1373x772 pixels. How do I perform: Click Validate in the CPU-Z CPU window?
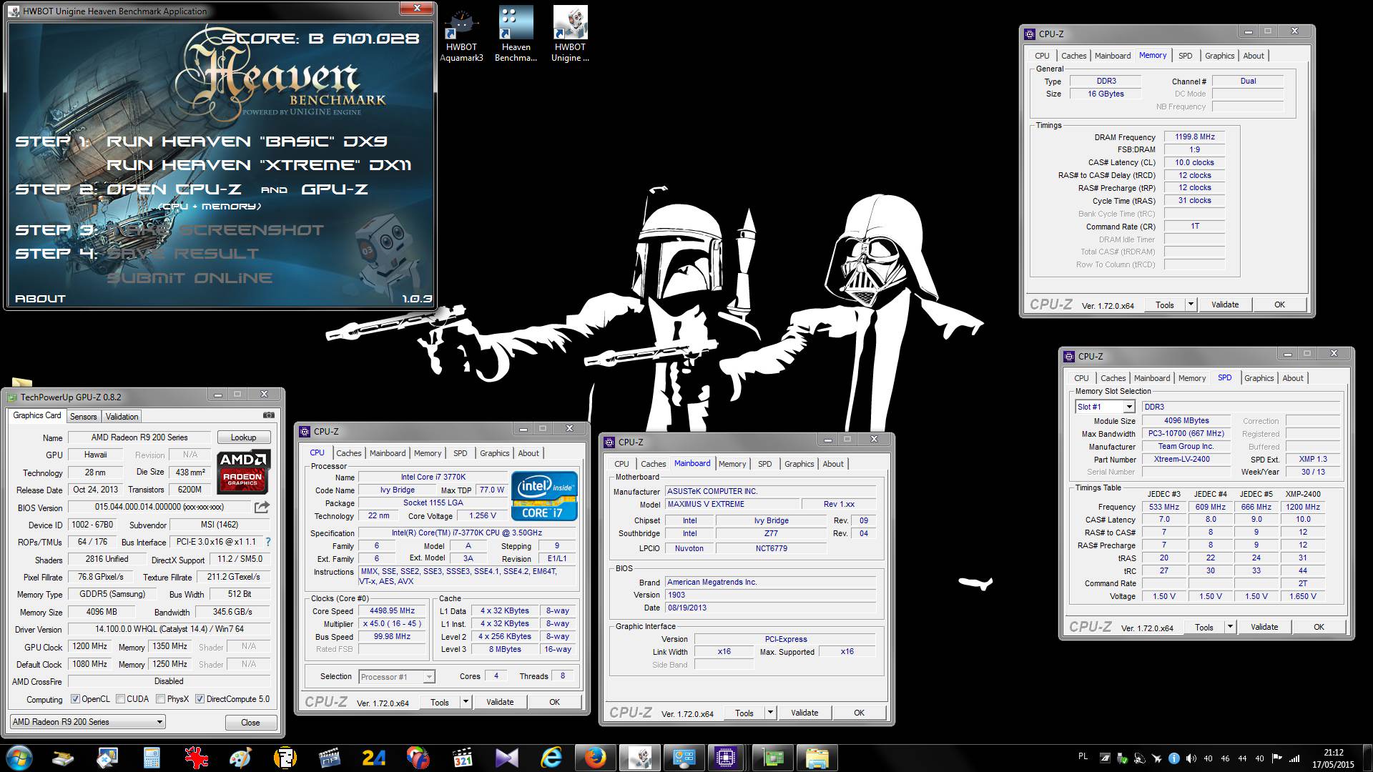tap(500, 702)
